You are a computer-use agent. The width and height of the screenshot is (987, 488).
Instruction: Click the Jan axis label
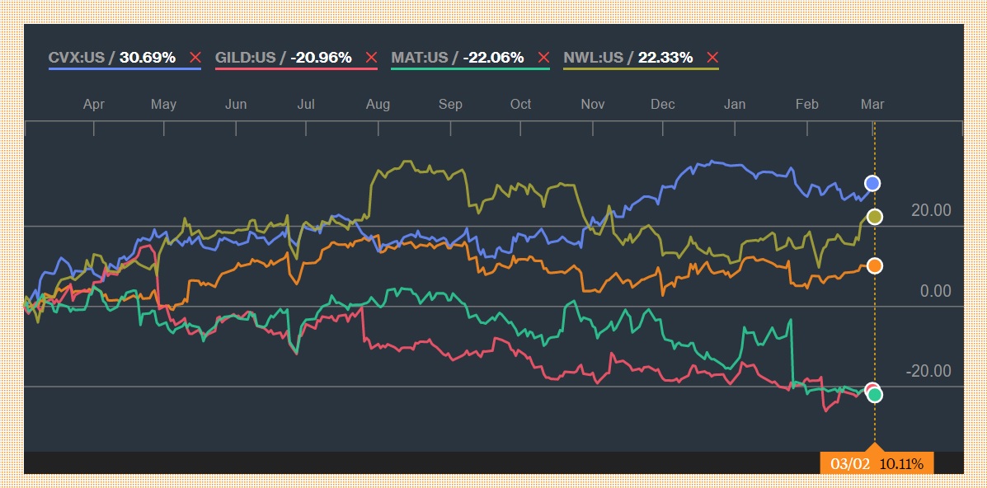[x=734, y=105]
